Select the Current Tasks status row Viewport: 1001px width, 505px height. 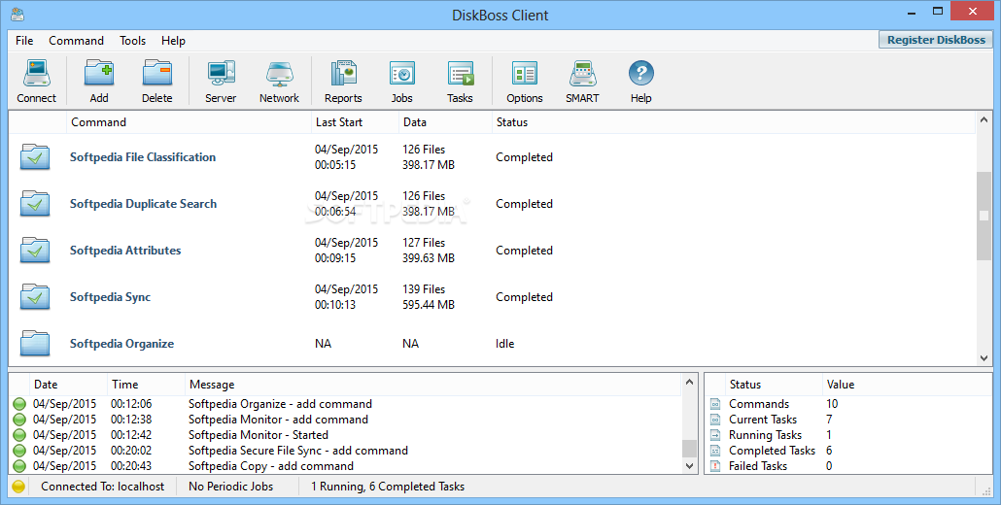click(849, 420)
